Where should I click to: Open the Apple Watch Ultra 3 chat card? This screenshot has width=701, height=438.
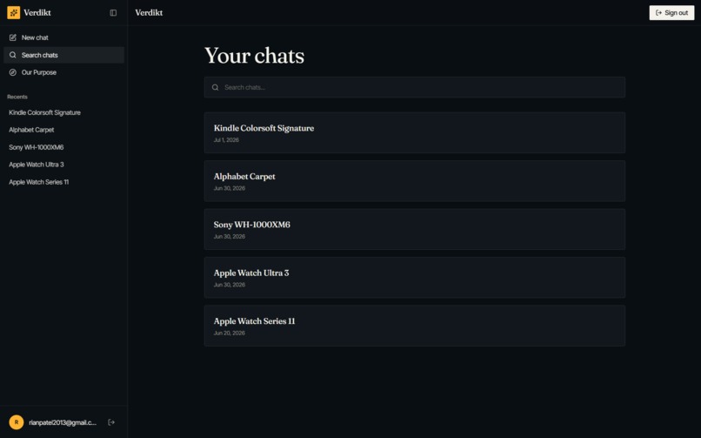tap(415, 278)
